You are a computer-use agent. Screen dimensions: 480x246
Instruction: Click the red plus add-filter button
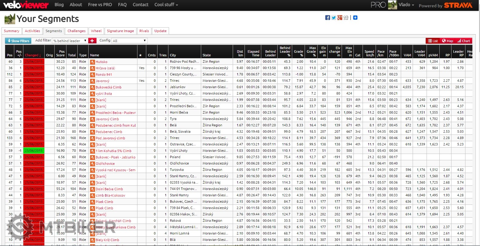(x=92, y=41)
